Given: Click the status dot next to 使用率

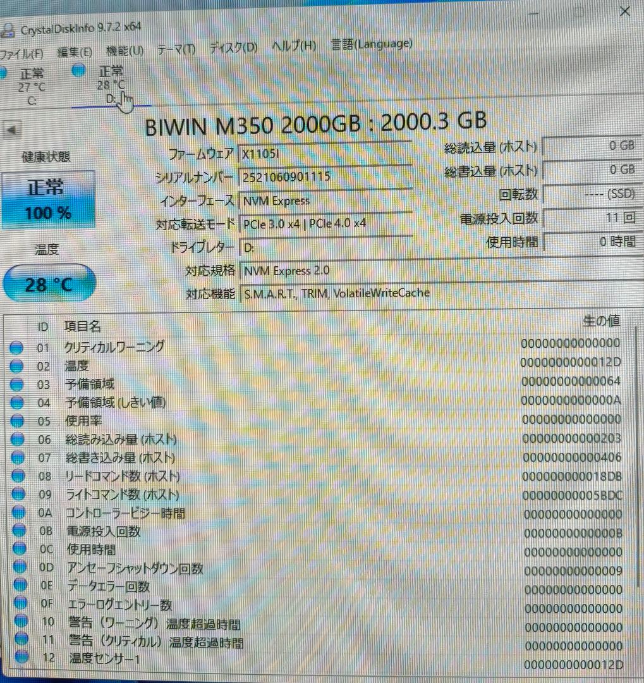Looking at the screenshot, I should (16, 421).
